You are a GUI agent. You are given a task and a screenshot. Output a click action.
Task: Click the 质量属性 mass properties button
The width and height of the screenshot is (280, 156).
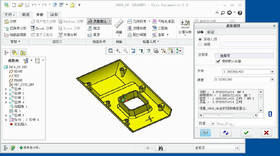[97, 21]
